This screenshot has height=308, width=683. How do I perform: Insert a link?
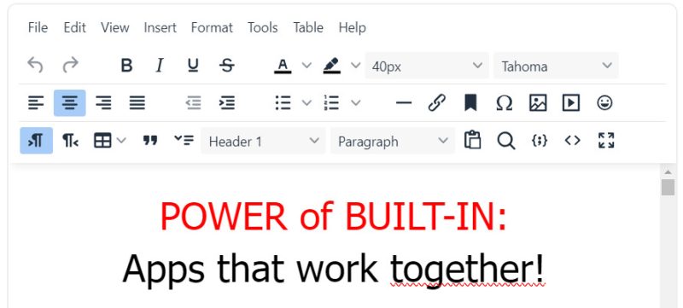(x=437, y=102)
